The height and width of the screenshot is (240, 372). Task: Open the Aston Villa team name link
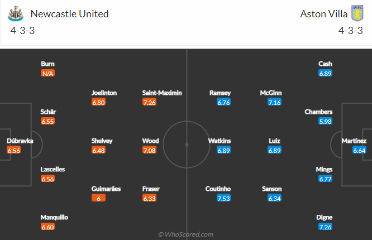[324, 14]
